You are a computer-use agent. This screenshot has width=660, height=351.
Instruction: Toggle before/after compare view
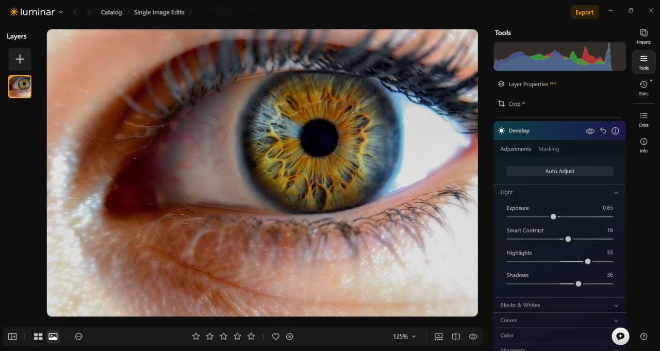pos(456,337)
